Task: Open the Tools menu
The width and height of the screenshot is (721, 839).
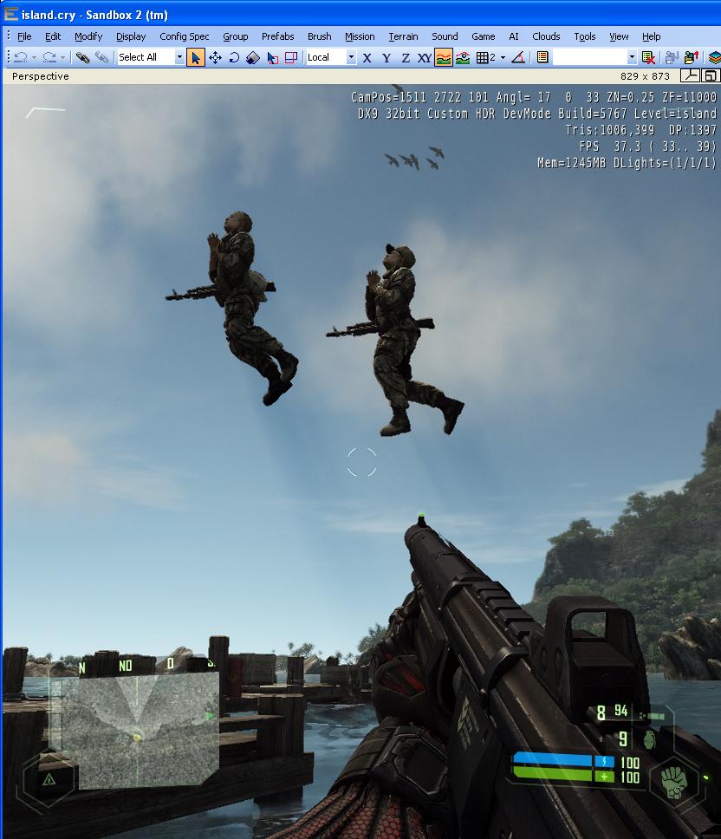Action: pyautogui.click(x=585, y=36)
